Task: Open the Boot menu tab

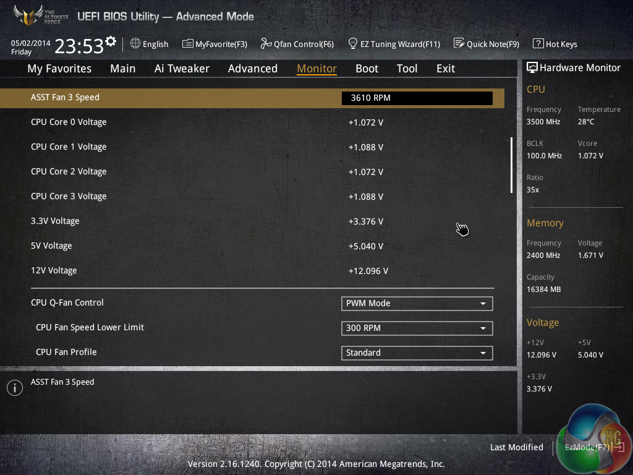Action: [x=367, y=69]
